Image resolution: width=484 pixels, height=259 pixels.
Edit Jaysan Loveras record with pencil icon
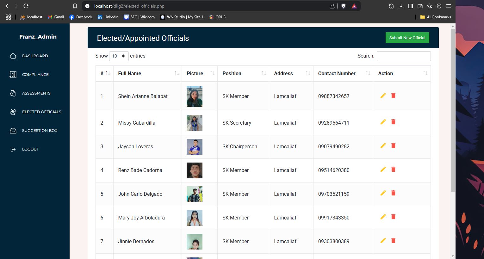click(x=383, y=145)
